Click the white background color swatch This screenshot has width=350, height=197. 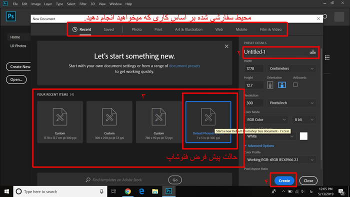coord(303,136)
